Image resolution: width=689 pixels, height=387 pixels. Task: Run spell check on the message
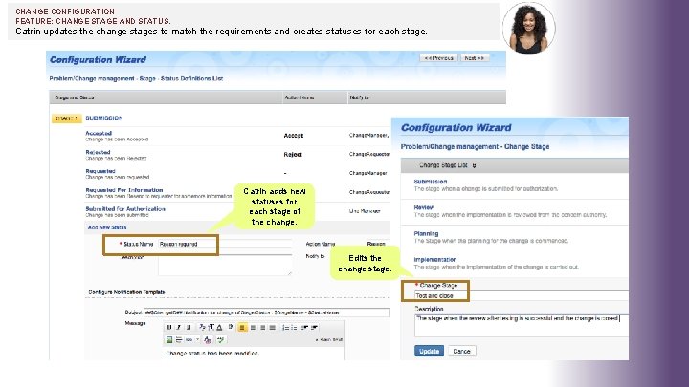(221, 339)
